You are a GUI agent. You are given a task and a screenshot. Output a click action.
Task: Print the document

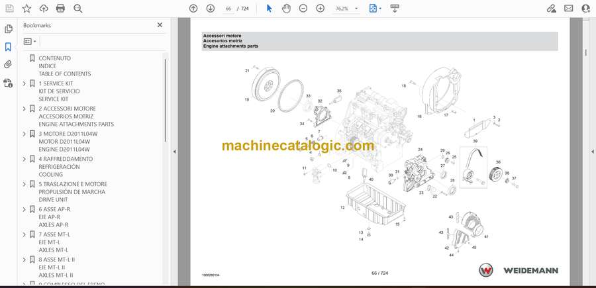[x=60, y=9]
